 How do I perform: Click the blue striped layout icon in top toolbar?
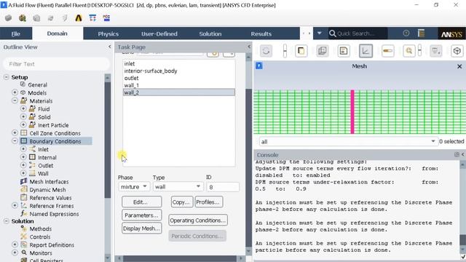[106, 18]
